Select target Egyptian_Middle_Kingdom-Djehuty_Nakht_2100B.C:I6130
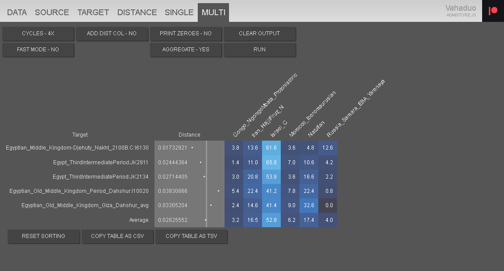 (77, 148)
